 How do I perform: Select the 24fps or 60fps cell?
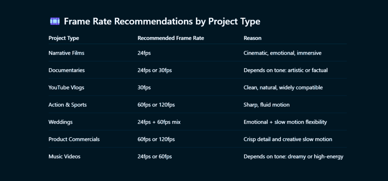155,156
